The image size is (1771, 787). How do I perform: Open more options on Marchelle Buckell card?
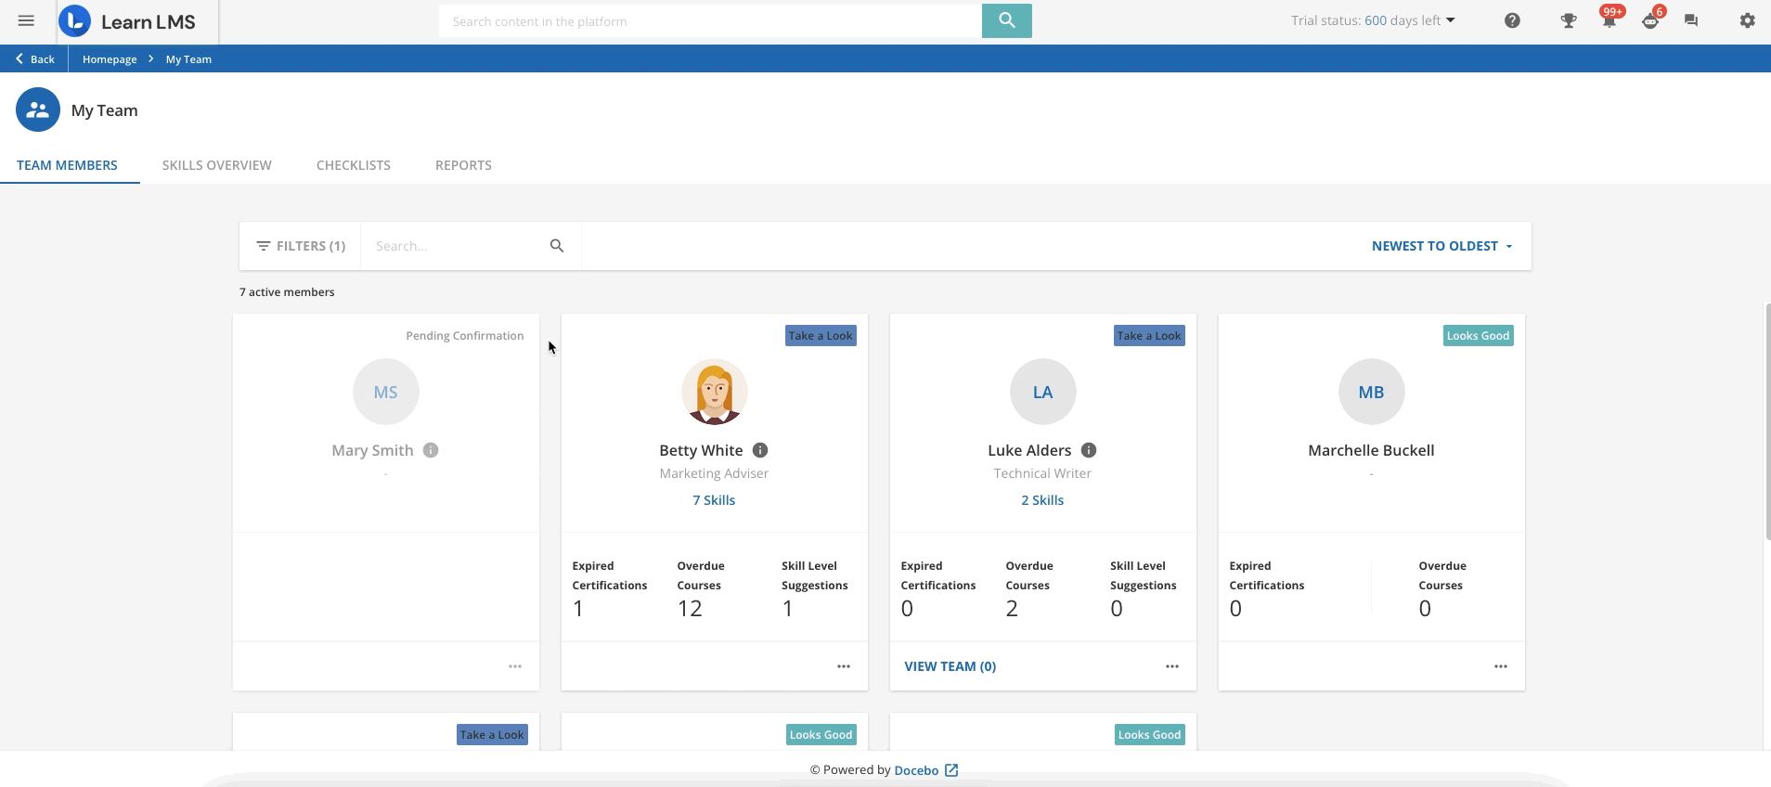(x=1501, y=666)
